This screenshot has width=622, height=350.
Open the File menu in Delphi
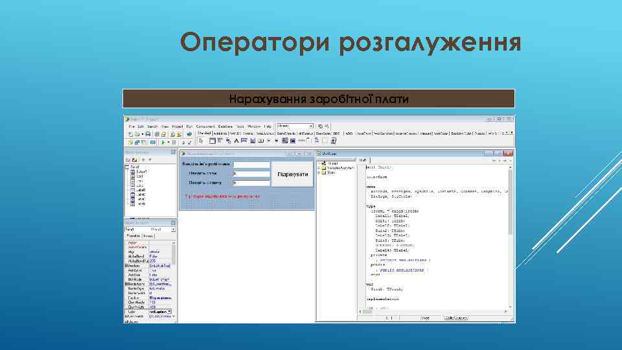132,126
